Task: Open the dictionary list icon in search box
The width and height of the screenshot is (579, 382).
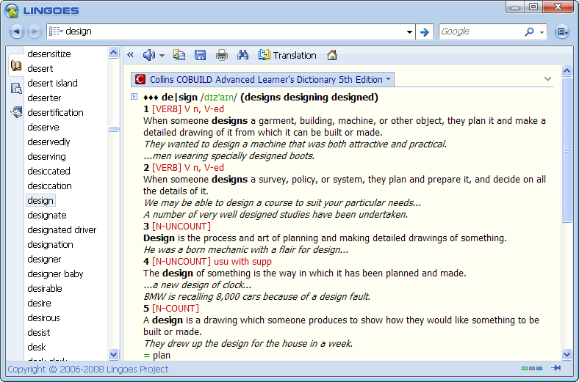Action: tap(56, 32)
